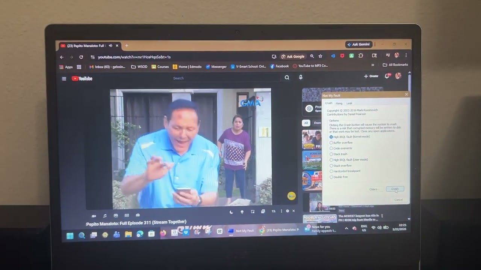Open File Explorer from taskbar
This screenshot has height=270, width=481.
coord(128,234)
